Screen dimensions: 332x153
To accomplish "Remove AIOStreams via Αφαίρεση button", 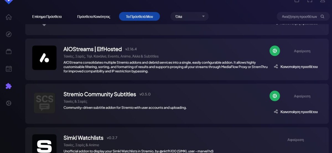I will pos(302,51).
